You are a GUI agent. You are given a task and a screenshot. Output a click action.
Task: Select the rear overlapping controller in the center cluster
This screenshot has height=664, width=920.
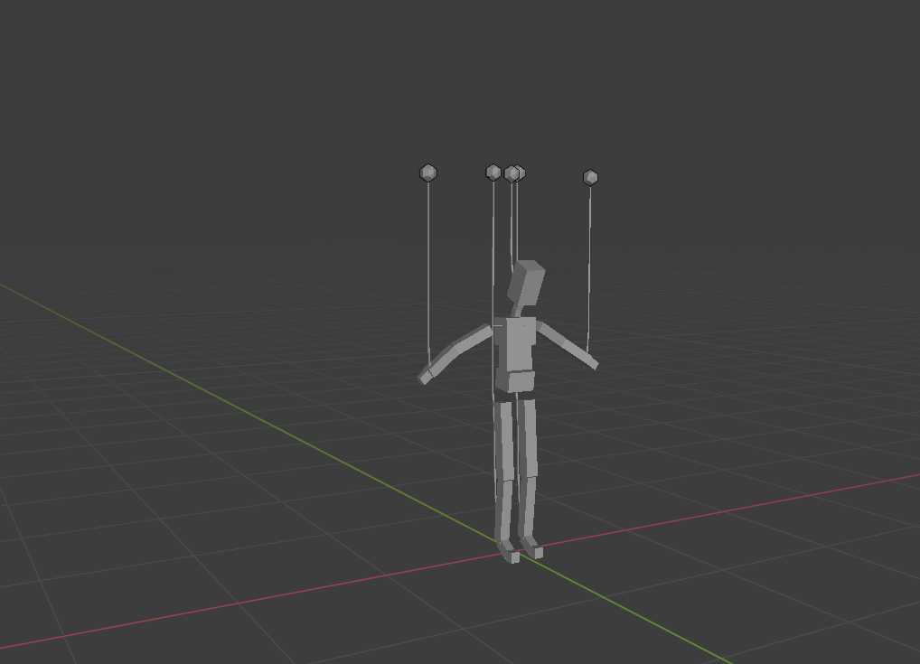(521, 169)
